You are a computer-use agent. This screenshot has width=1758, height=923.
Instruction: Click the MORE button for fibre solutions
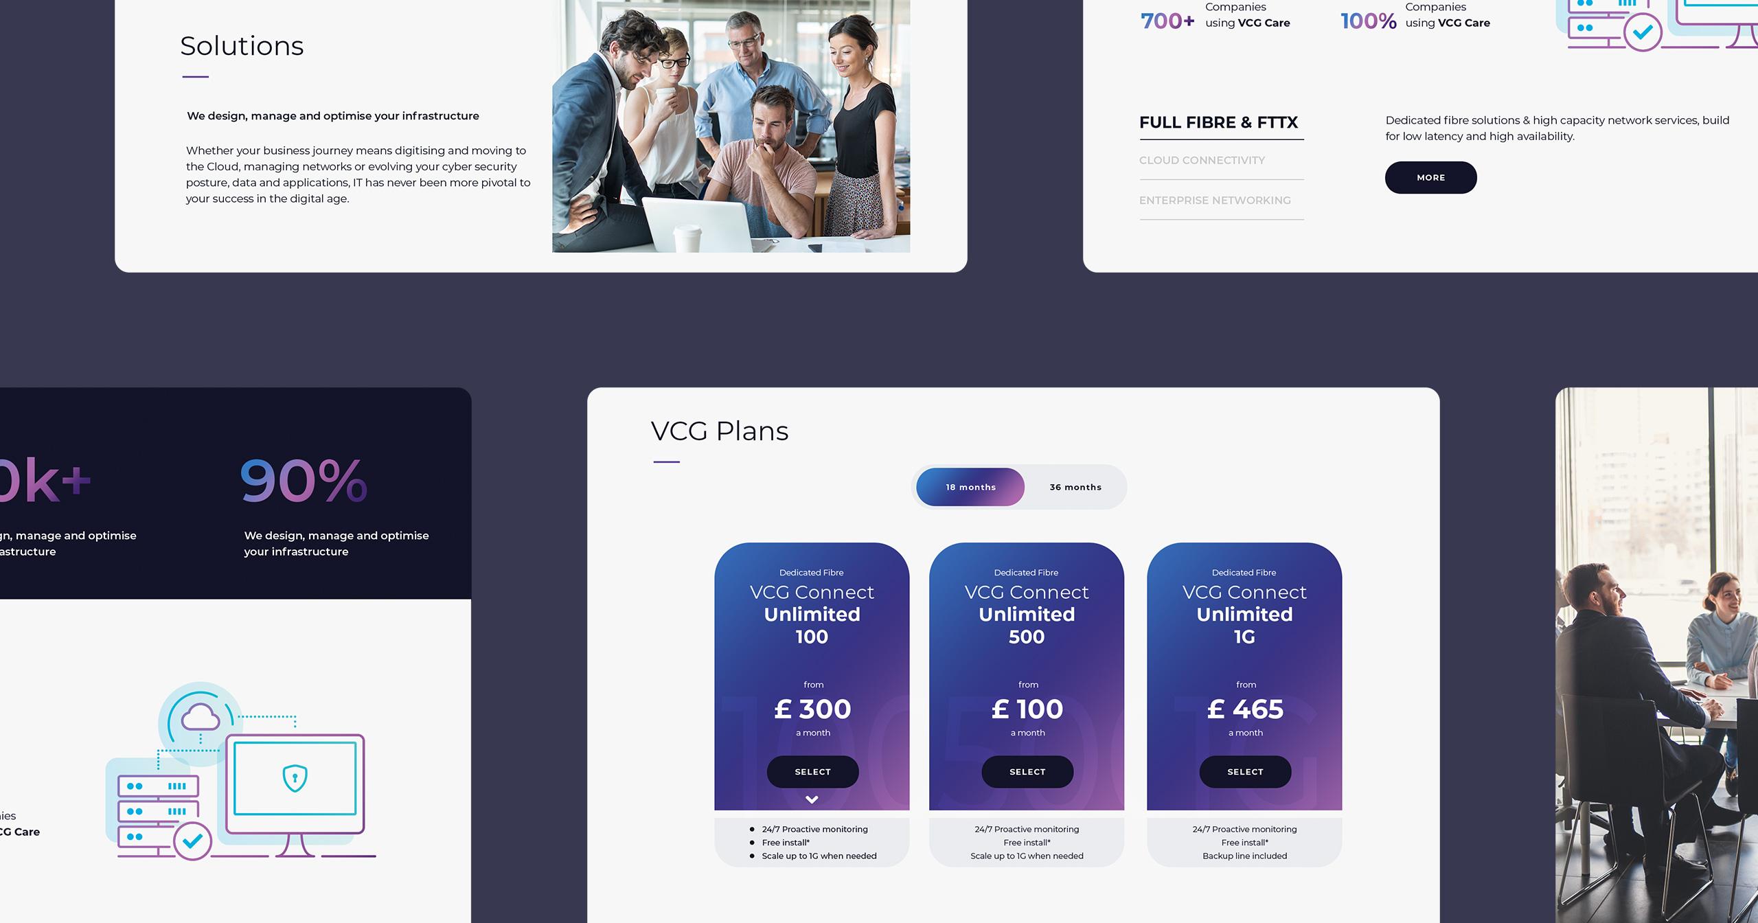coord(1429,176)
